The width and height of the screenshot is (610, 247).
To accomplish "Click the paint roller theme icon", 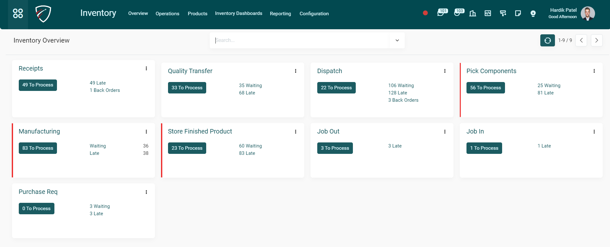I will [503, 13].
